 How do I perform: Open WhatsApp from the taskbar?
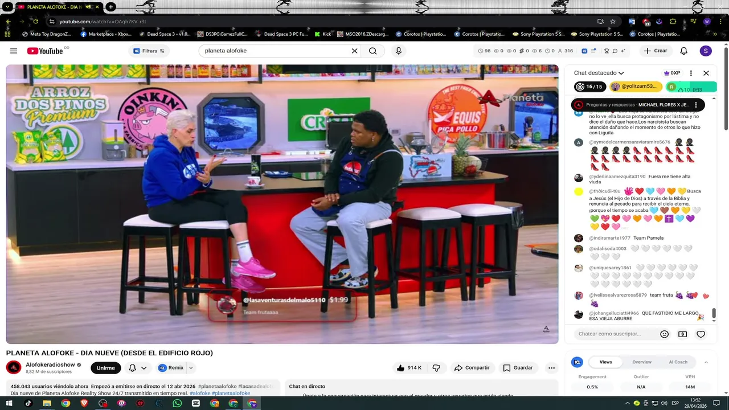click(177, 403)
